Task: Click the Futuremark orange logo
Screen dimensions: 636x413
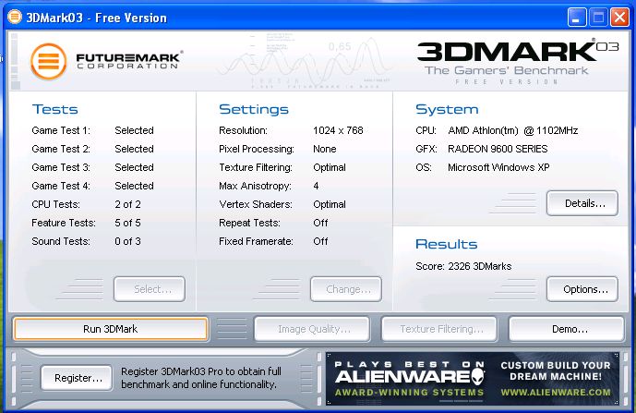Action: [48, 61]
